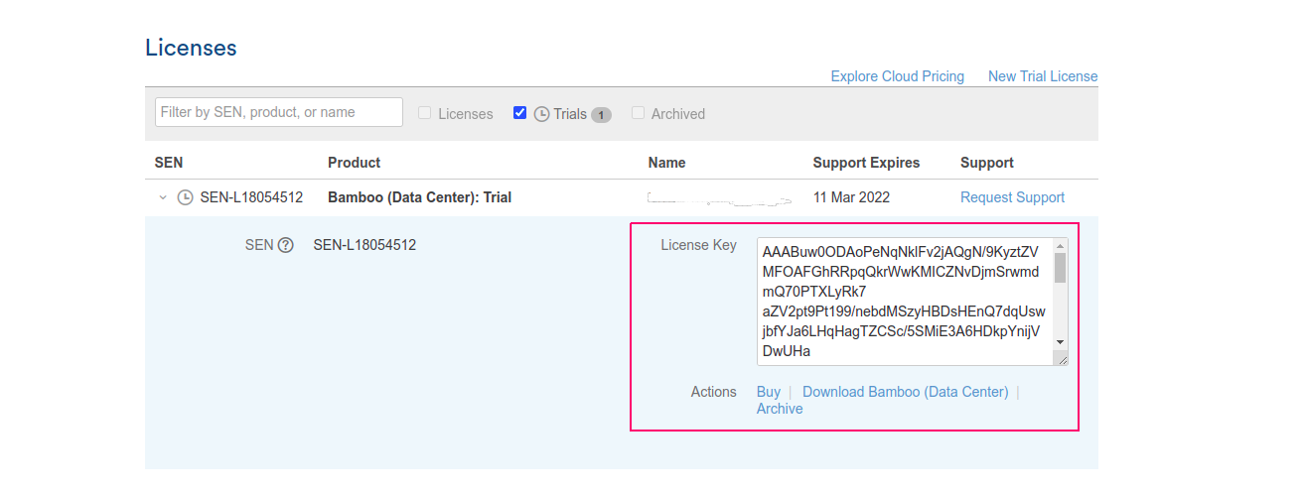1305x494 pixels.
Task: Click the Request Support link
Action: click(1012, 197)
